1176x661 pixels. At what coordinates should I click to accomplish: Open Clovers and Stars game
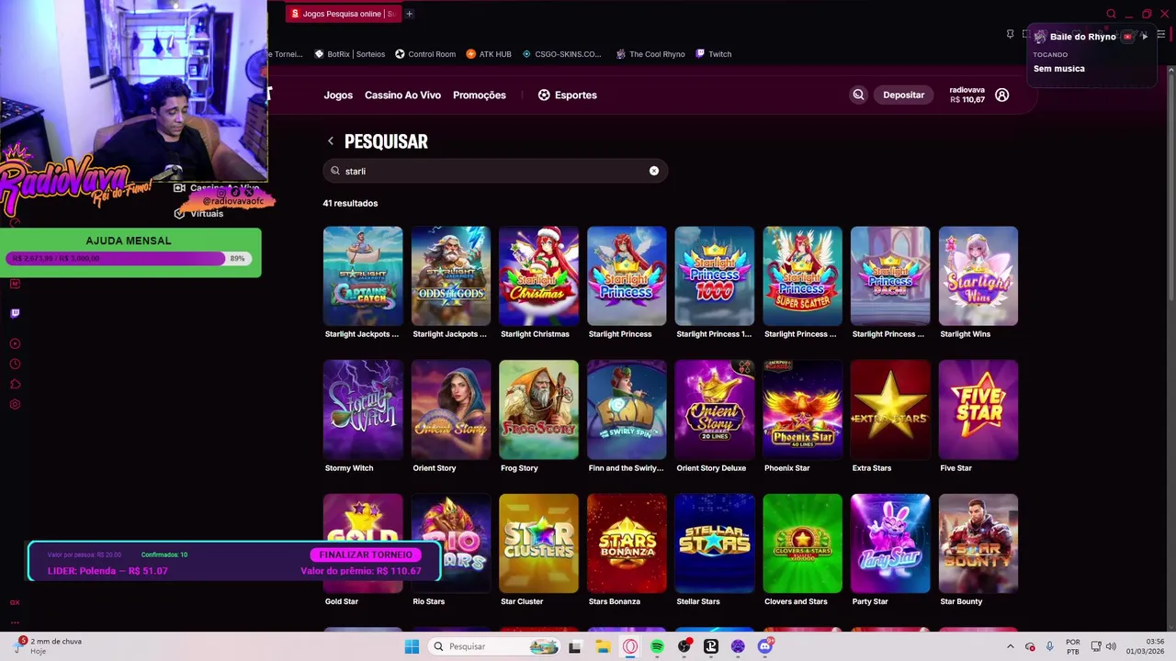(x=802, y=543)
